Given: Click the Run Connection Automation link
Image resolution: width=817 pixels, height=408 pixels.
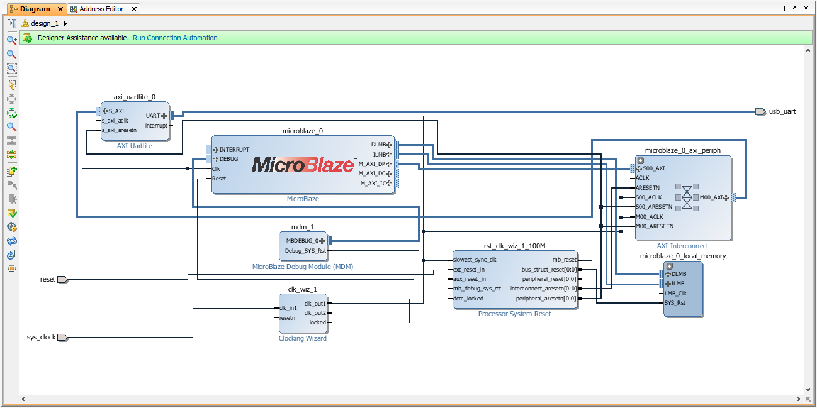Looking at the screenshot, I should click(175, 38).
